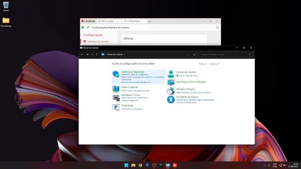Open the Programas link

click(127, 105)
